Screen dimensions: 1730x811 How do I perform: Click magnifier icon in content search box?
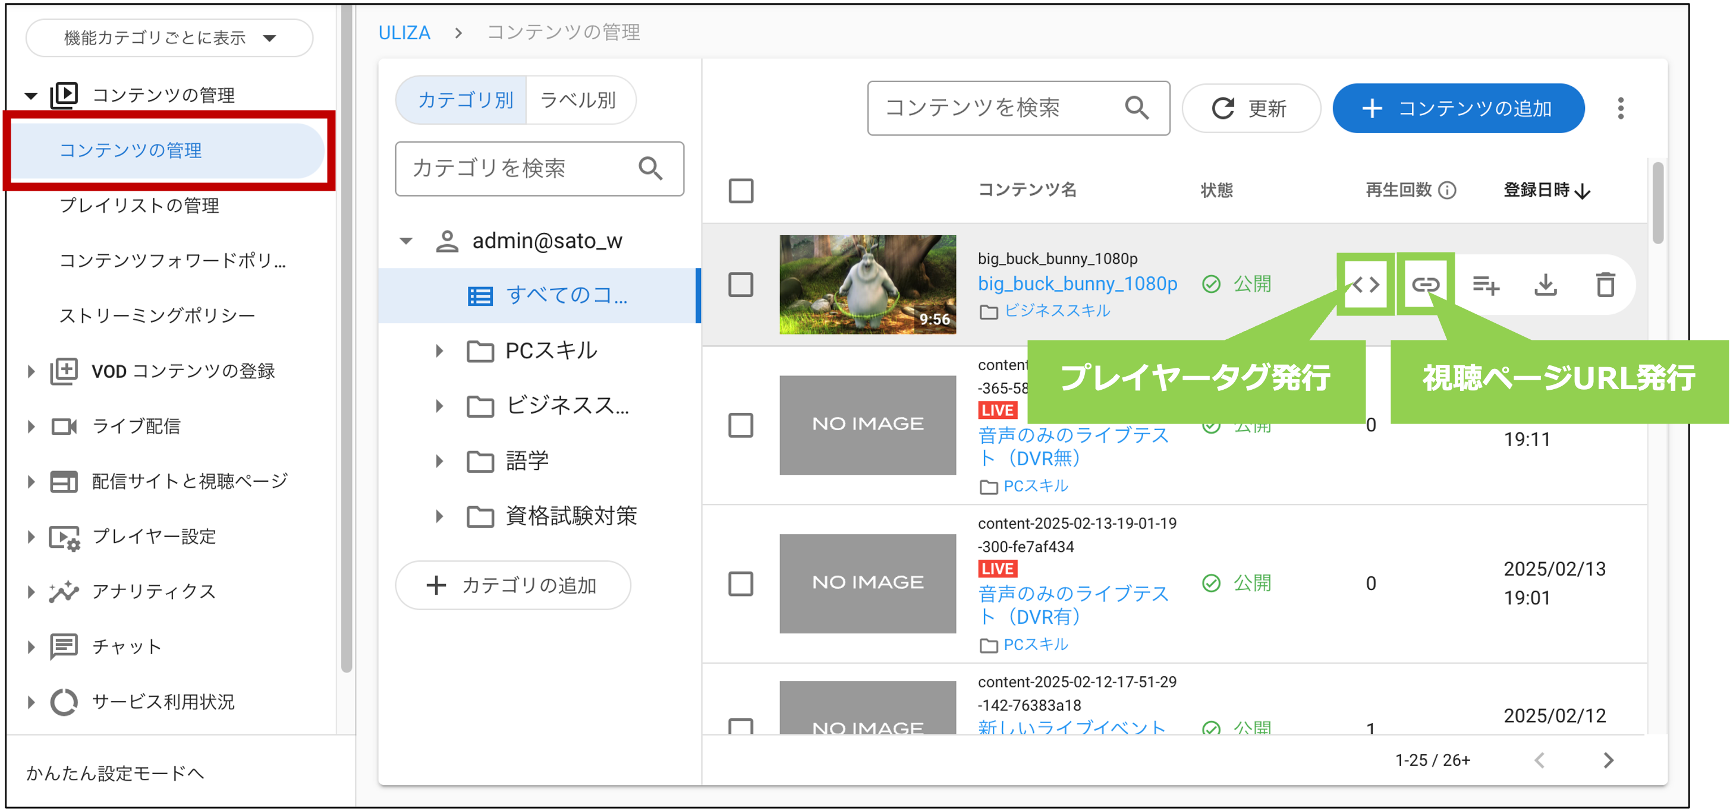[x=1136, y=108]
